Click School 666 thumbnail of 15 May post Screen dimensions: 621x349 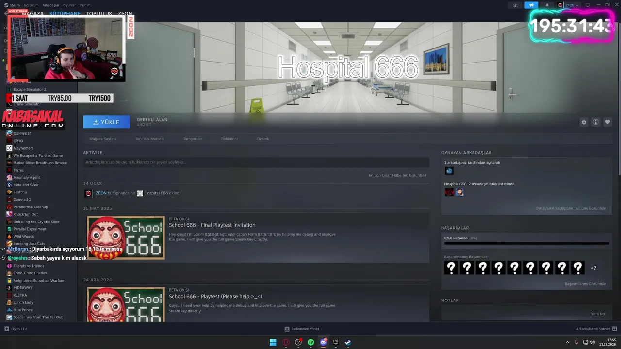click(x=126, y=238)
